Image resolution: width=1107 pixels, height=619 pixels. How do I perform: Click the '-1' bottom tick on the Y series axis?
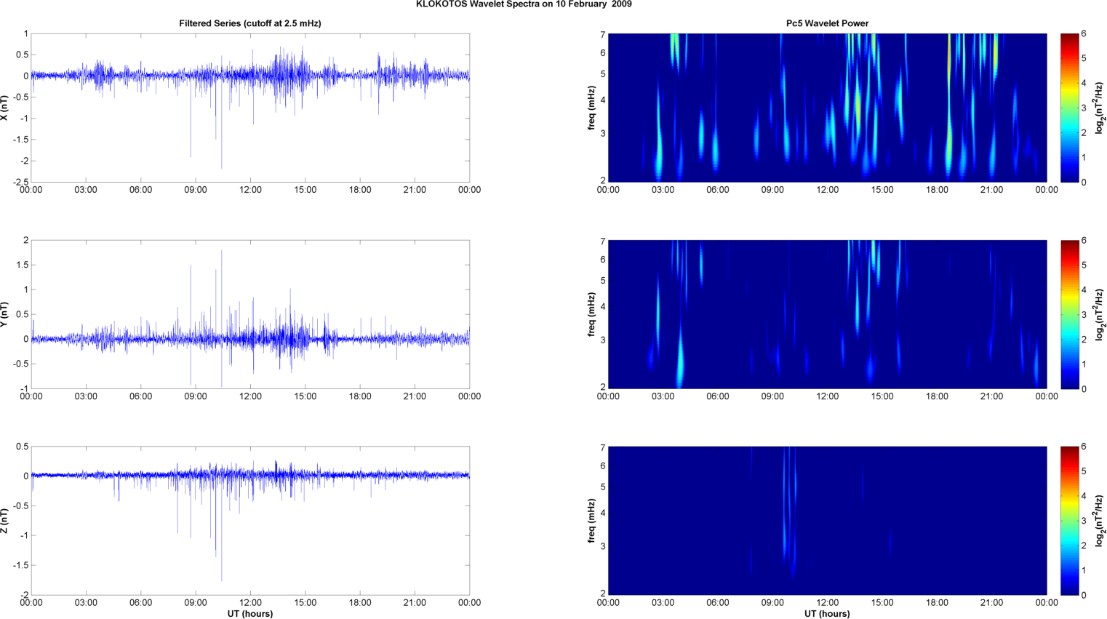24,389
